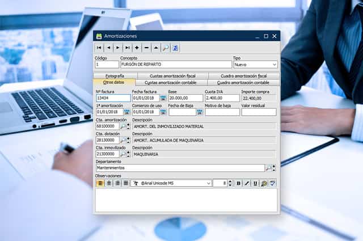363x241 pixels.
Task: Toggle underline formatting in Observaciones
Action: 255,183
